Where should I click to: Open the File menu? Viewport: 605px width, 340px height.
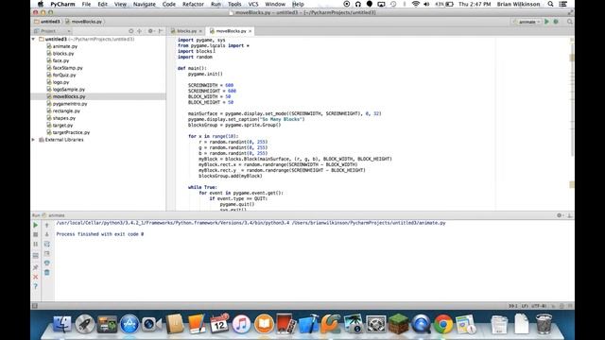[x=86, y=4]
